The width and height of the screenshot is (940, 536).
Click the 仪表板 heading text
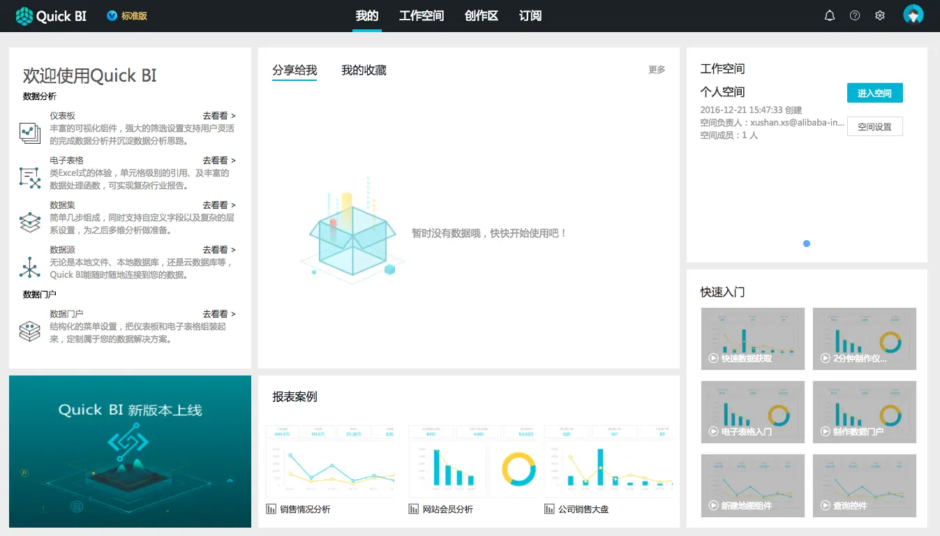coord(62,116)
